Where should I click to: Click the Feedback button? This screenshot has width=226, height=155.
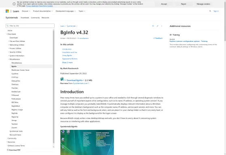(158, 38)
